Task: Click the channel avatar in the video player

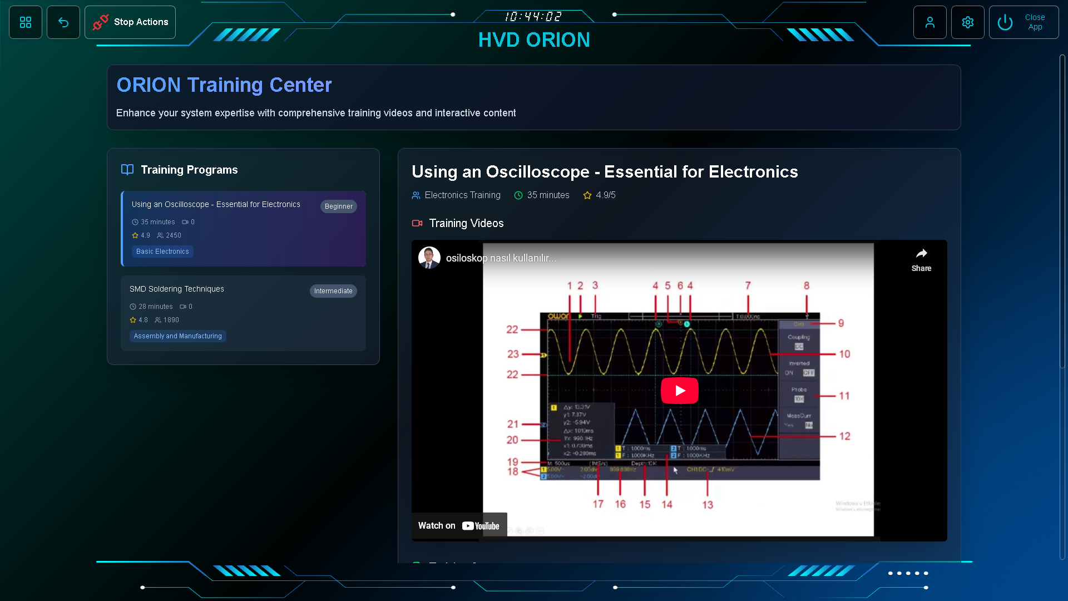Action: pos(429,257)
